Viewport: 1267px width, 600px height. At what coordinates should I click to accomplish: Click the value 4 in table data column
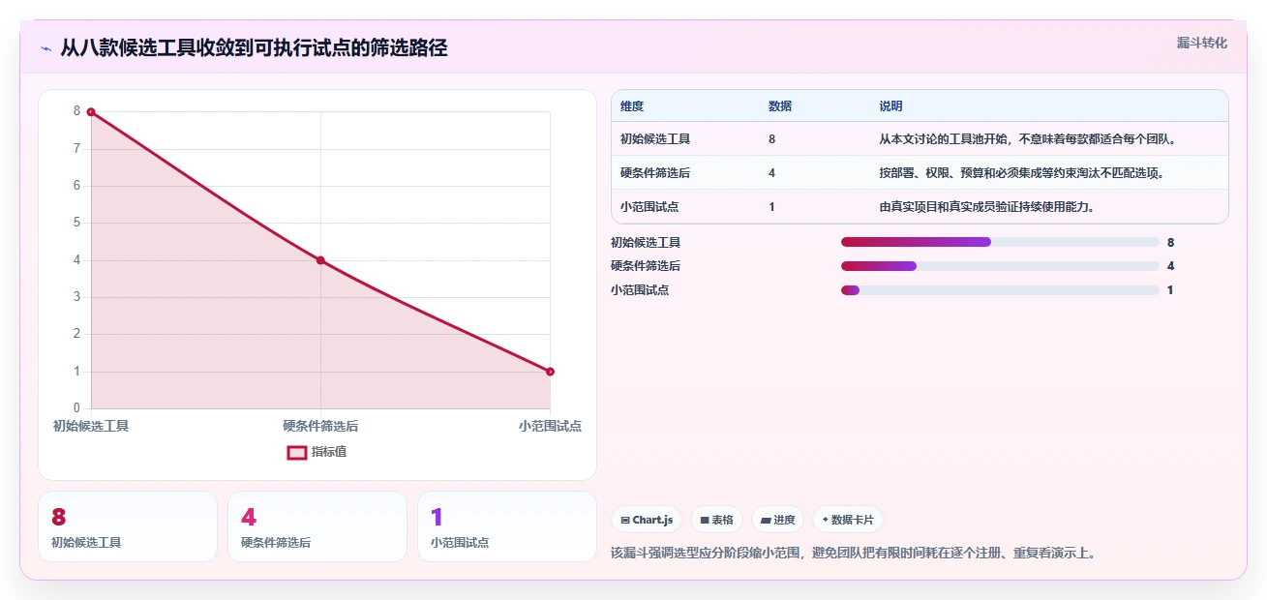tap(771, 173)
